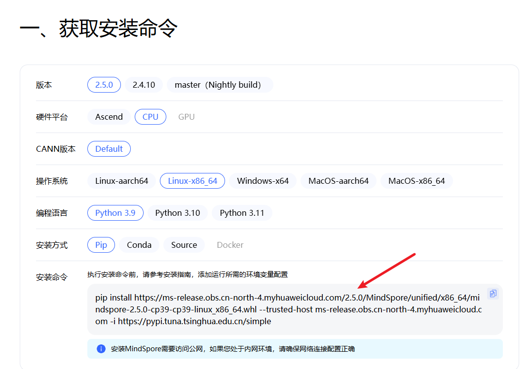Click the info icon beside network notice

click(101, 349)
